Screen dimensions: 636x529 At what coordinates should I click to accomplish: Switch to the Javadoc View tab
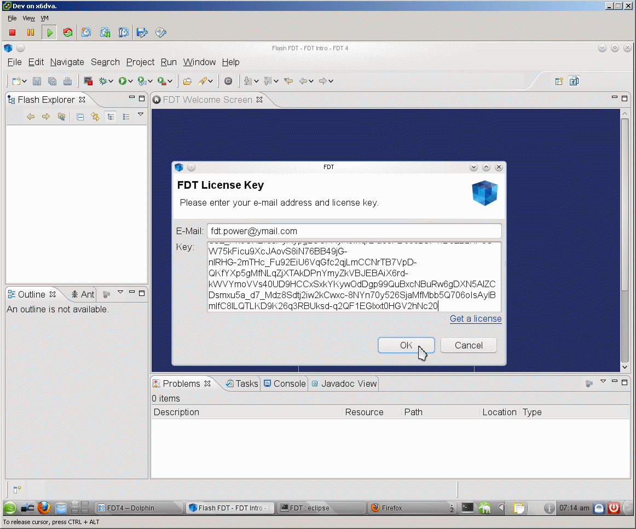click(344, 383)
